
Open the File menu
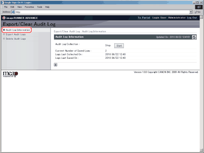point(6,7)
